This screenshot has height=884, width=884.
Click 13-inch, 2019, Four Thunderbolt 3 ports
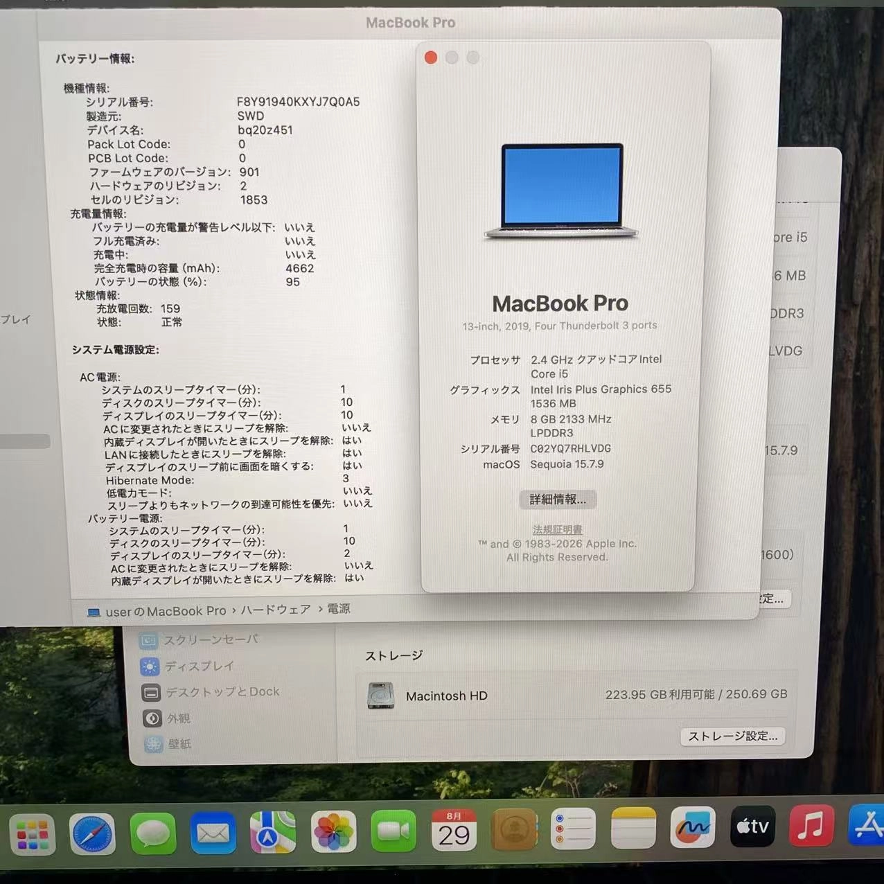tap(560, 326)
